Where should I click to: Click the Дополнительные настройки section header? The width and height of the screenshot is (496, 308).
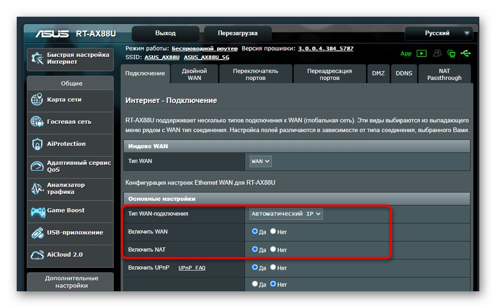[x=70, y=282]
